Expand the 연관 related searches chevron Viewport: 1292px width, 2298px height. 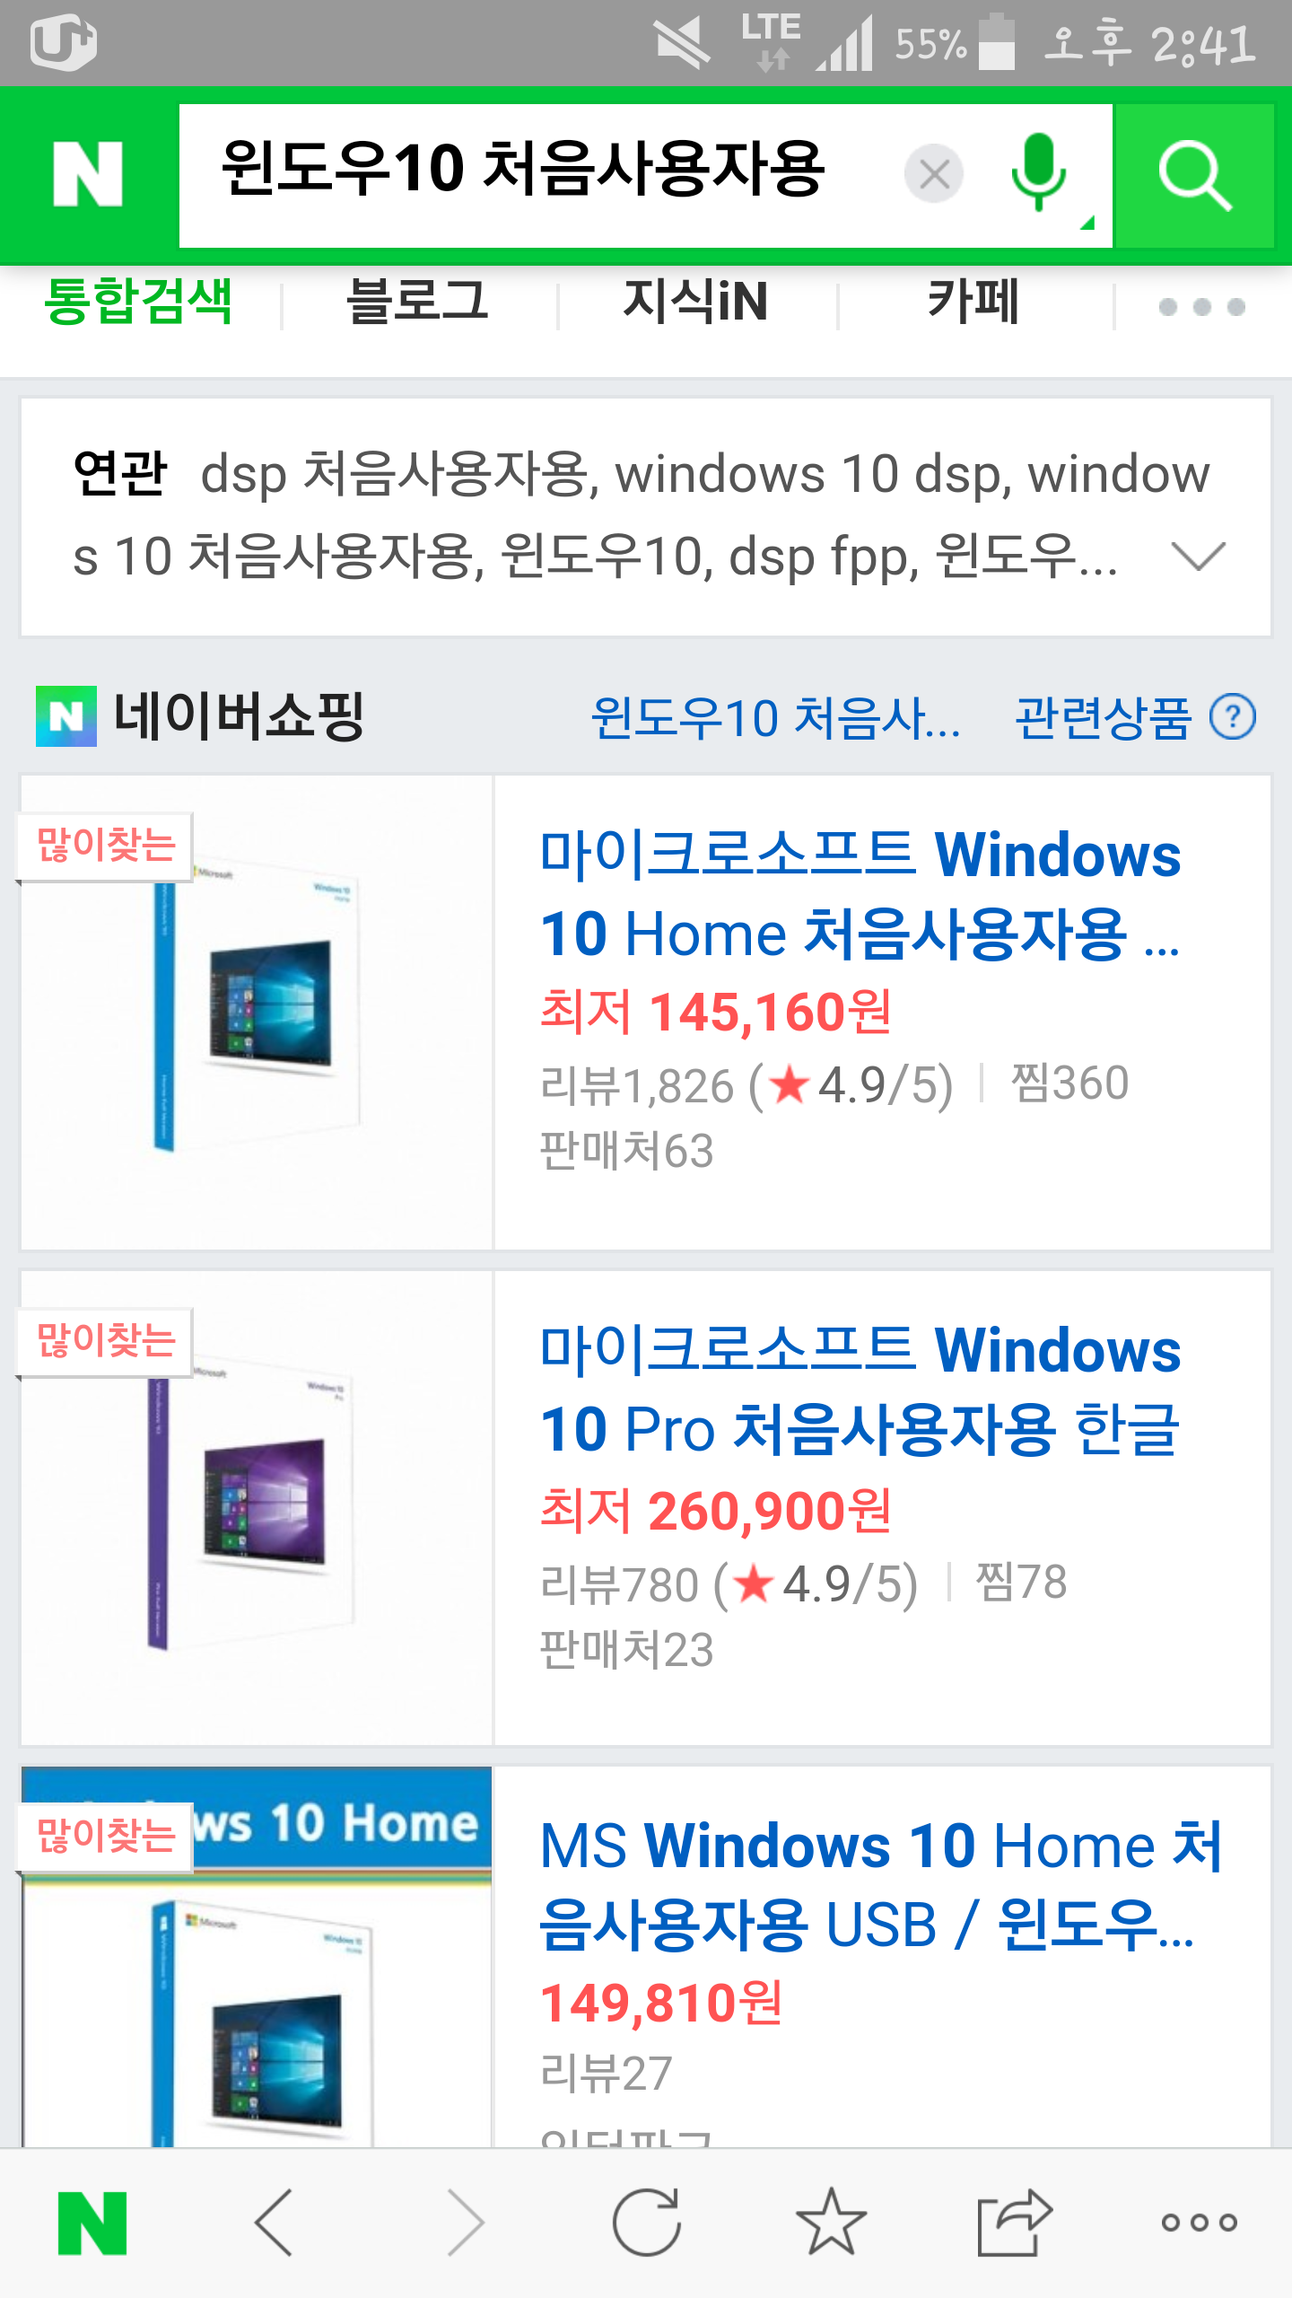(x=1199, y=557)
